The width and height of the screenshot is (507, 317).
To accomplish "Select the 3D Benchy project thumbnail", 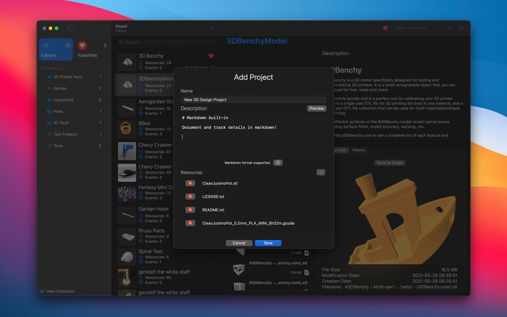I will (x=127, y=62).
